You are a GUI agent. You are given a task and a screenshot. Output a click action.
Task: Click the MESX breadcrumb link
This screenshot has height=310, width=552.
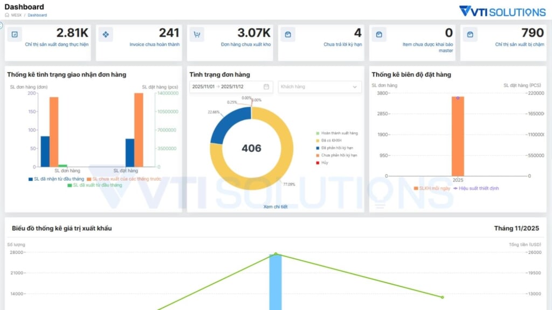click(x=16, y=15)
